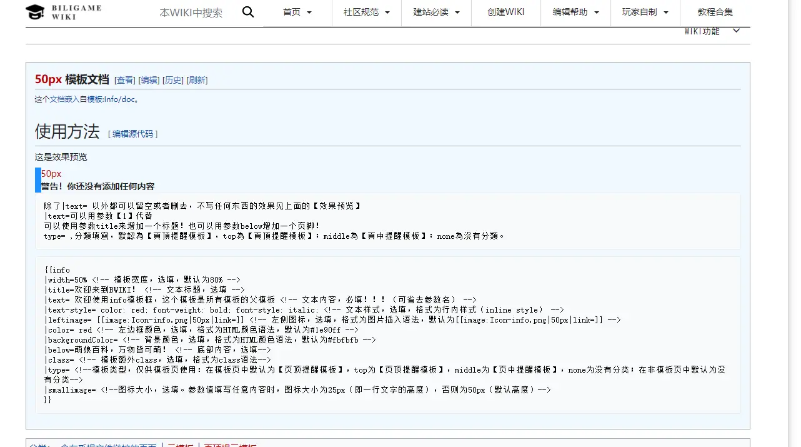
Task: Expand the WIKI功能 chevron
Action: click(x=736, y=31)
